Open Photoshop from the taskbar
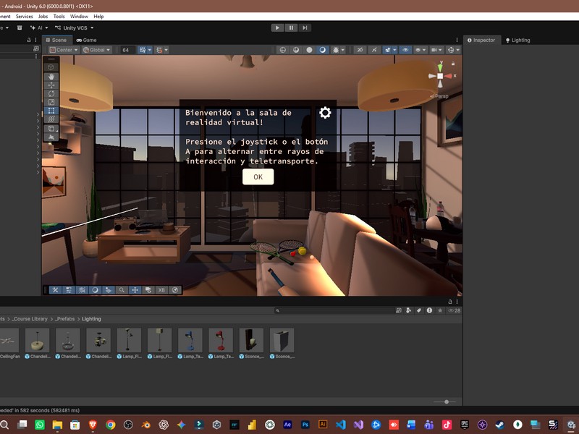This screenshot has height=434, width=579. point(305,425)
